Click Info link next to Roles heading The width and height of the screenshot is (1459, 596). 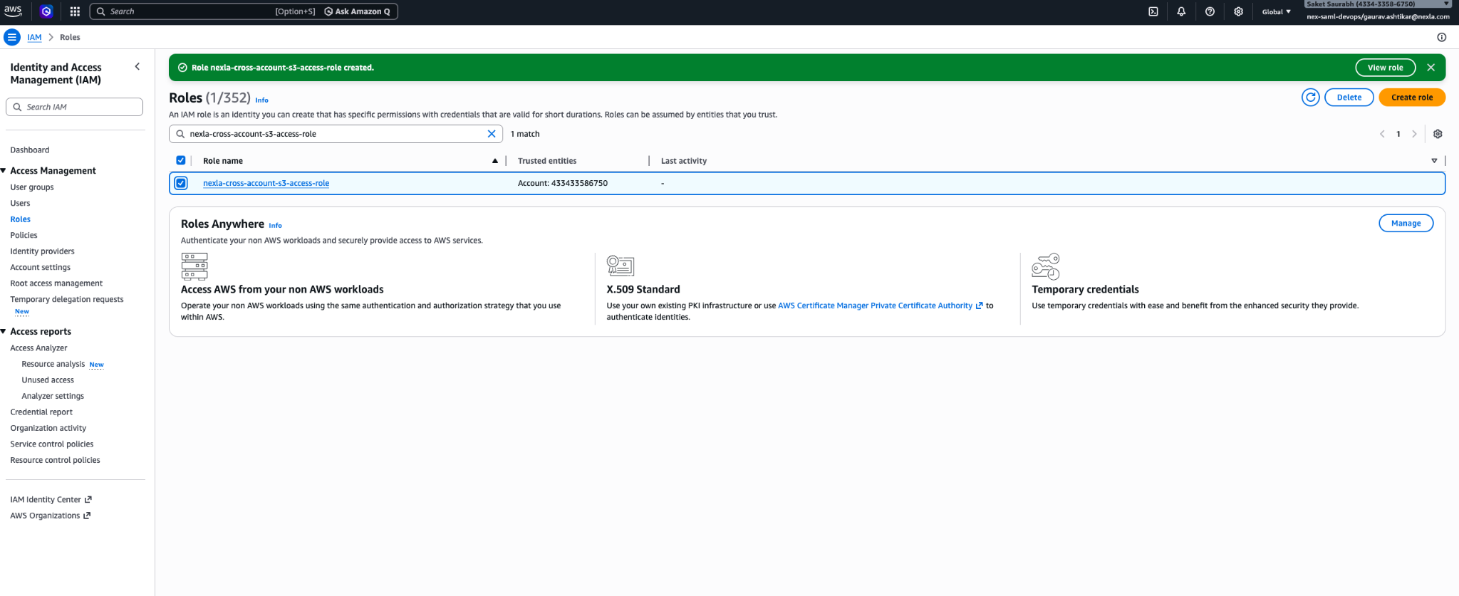point(261,100)
